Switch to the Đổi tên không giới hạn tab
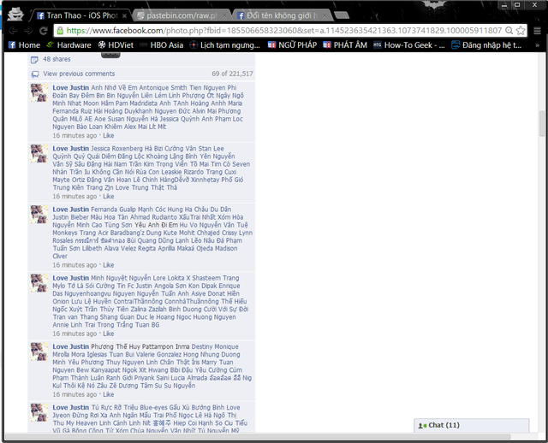Viewport: 548px width, 443px height. click(x=283, y=15)
